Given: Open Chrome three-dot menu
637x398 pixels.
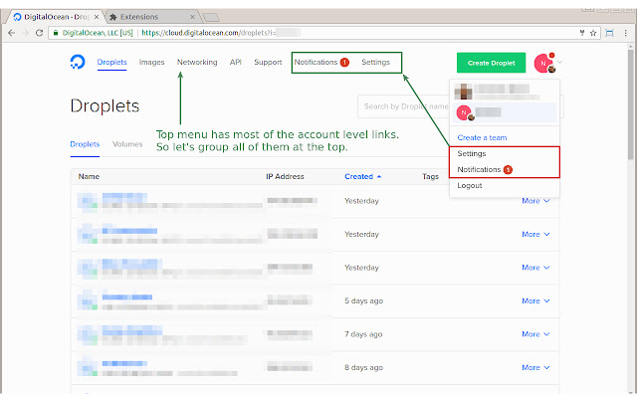Looking at the screenshot, I should 626,33.
